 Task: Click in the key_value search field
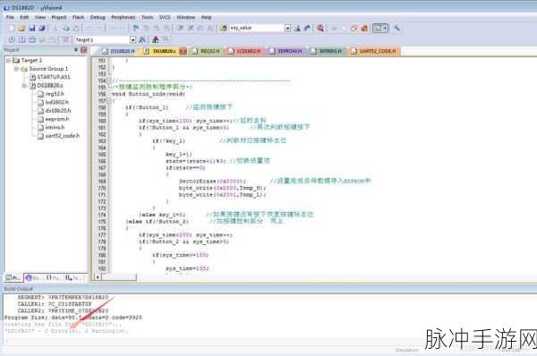pos(257,28)
